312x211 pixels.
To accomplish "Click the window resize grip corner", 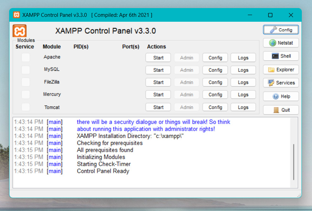I will tap(299, 195).
